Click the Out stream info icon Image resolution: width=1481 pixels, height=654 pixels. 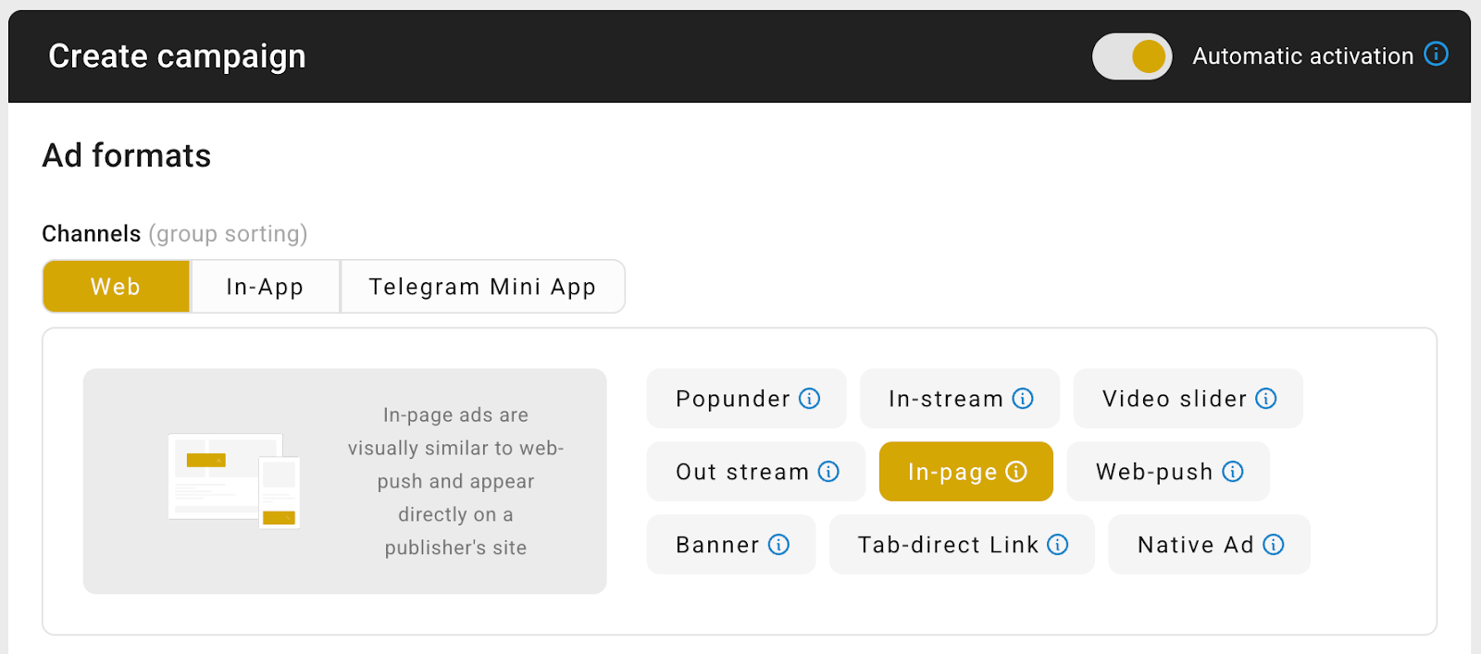[x=829, y=472]
